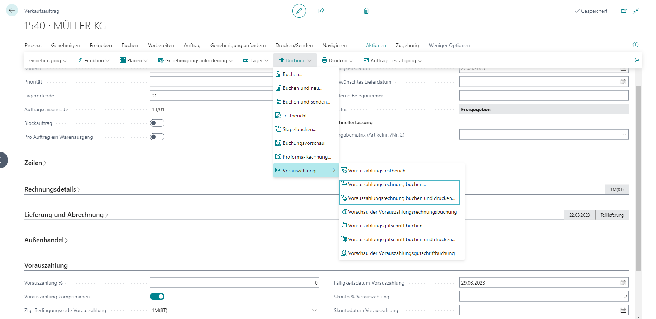Pin the action bar with pin icon
Image resolution: width=656 pixels, height=319 pixels.
636,60
